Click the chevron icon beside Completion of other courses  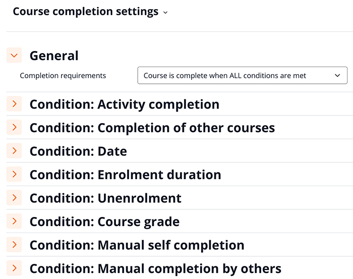pos(14,127)
